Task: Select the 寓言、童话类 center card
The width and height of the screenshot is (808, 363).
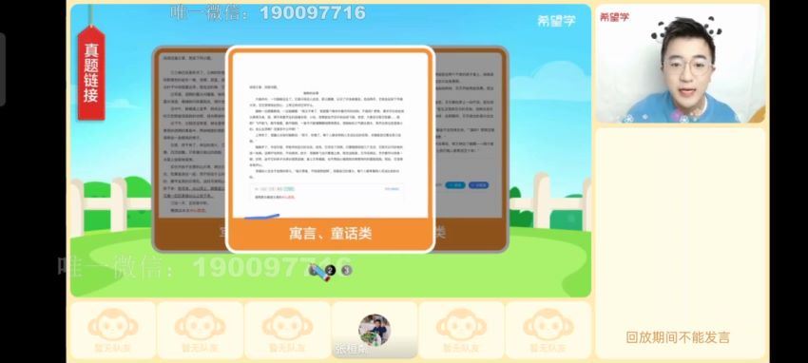Action: [330, 149]
